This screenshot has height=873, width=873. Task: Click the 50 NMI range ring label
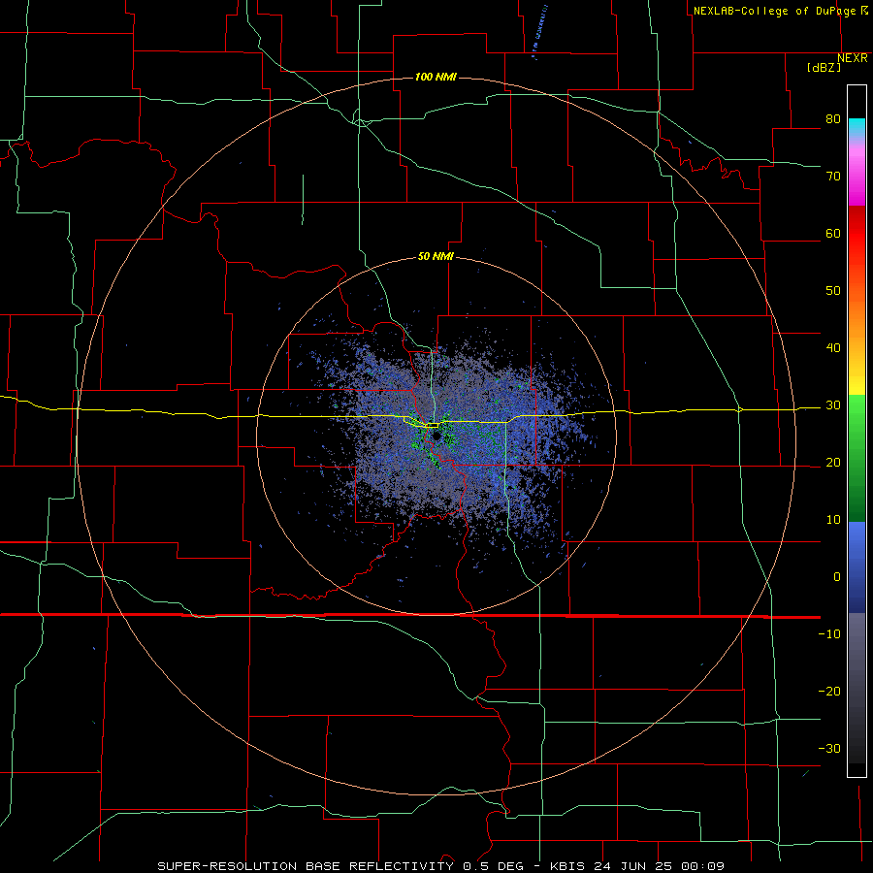coord(436,257)
